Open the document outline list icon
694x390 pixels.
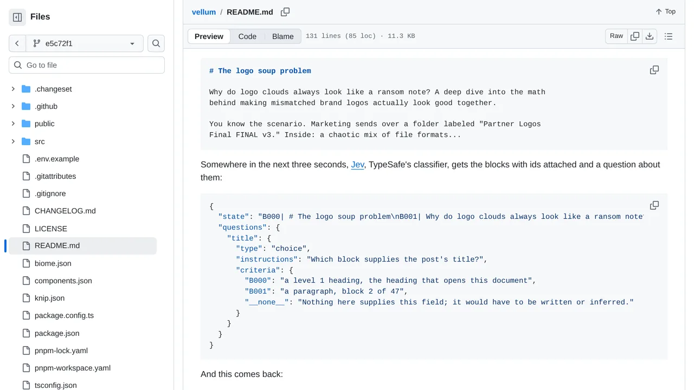pos(669,36)
